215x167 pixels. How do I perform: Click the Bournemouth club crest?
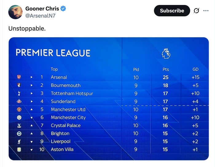(19, 85)
